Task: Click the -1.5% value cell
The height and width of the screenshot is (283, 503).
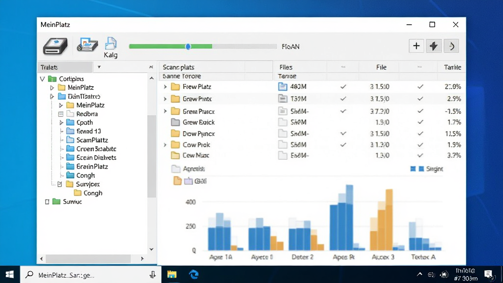Action: [x=452, y=112]
